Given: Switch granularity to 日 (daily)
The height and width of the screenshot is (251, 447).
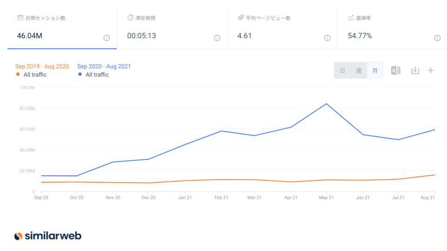Looking at the screenshot, I should coord(342,71).
